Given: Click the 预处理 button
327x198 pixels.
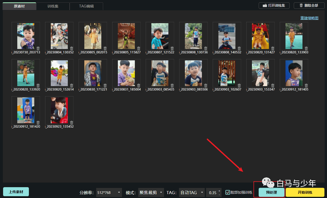Looking at the screenshot, I should tap(272, 192).
